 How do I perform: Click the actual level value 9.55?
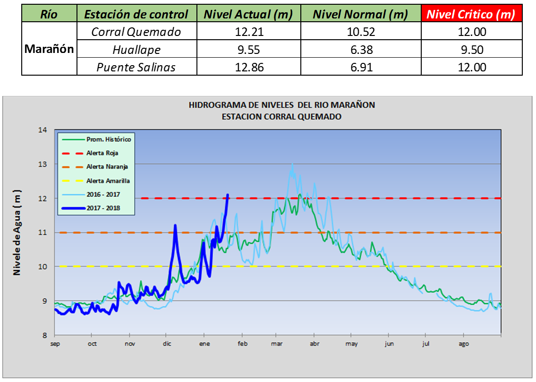(x=249, y=49)
